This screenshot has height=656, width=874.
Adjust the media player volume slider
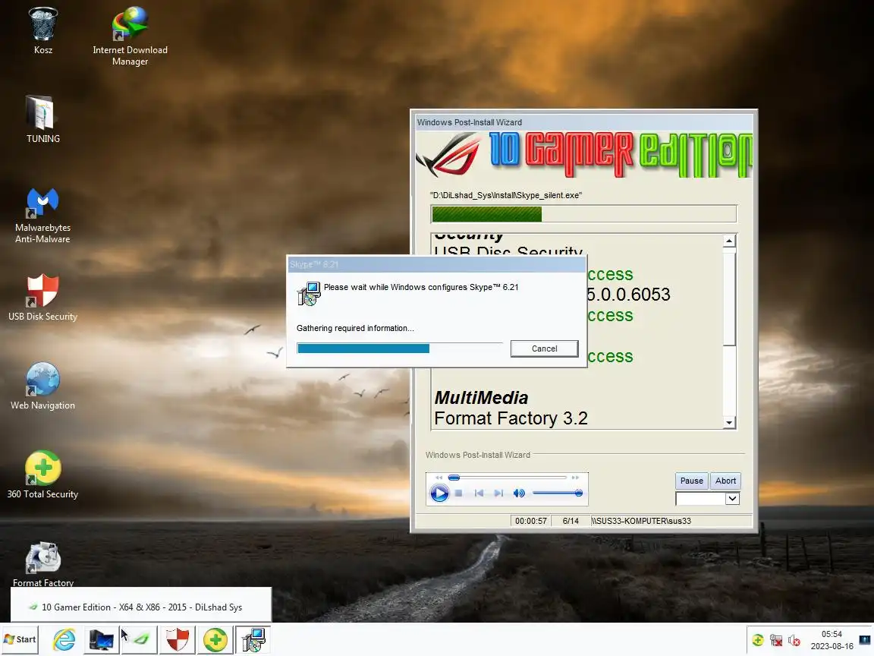tap(558, 493)
